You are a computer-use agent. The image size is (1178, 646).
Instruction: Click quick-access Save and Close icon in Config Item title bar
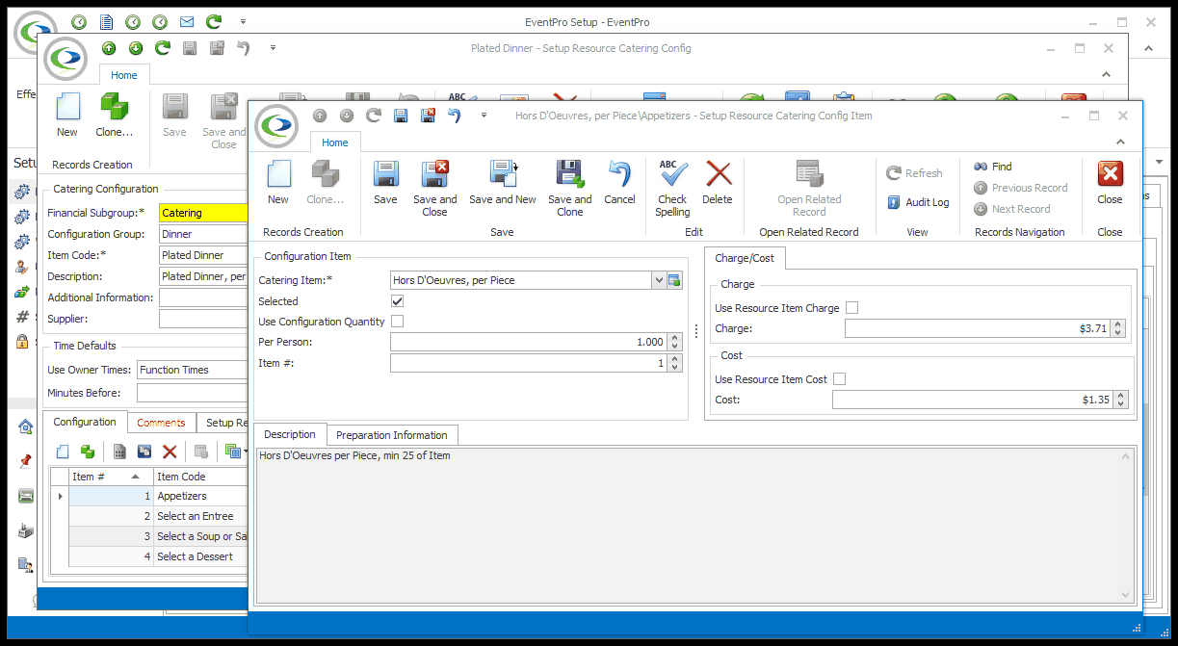pyautogui.click(x=427, y=116)
